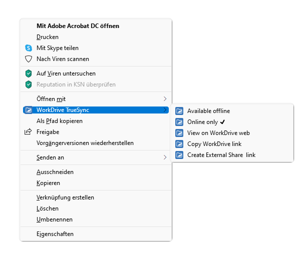This screenshot has height=259, width=303.
Task: Click the WorkDrive icon next to View on WorkDrive web
Action: (x=179, y=133)
